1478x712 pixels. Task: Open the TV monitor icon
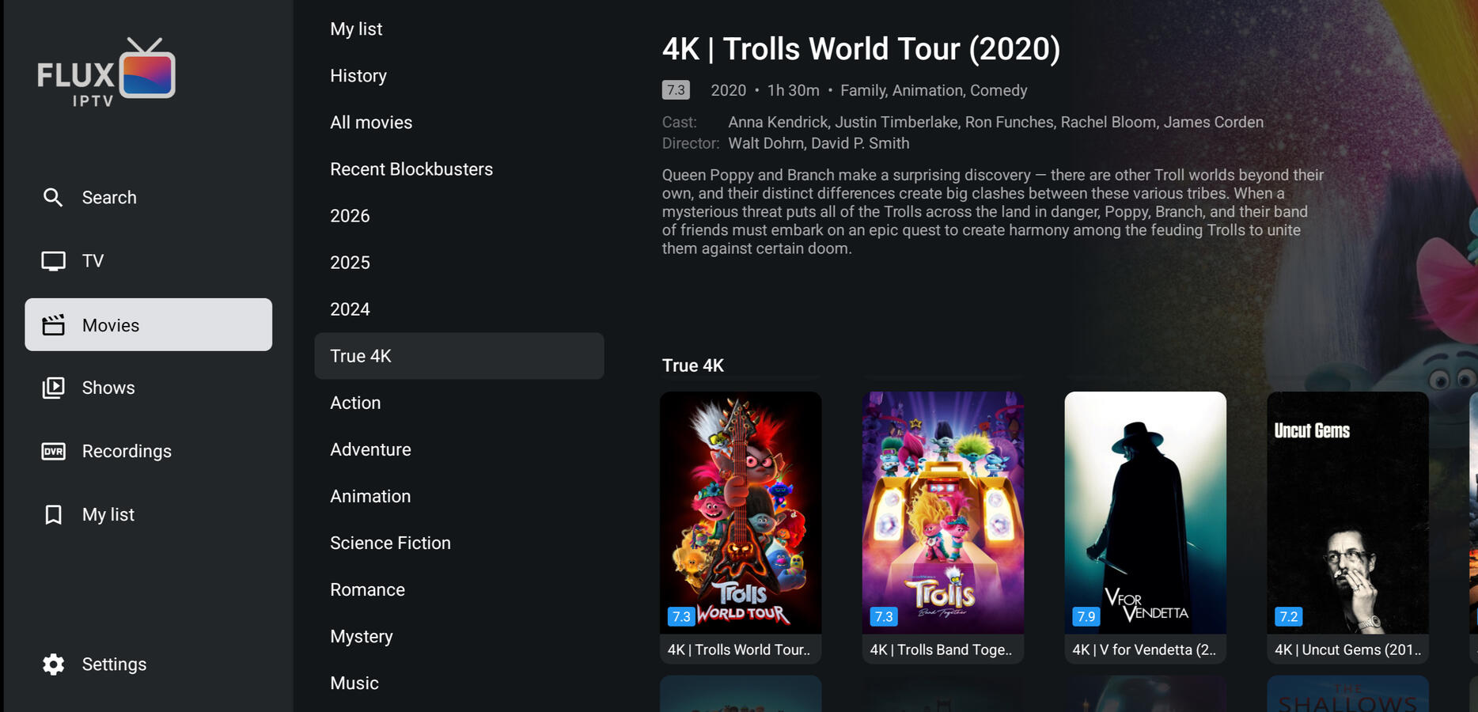(x=53, y=261)
